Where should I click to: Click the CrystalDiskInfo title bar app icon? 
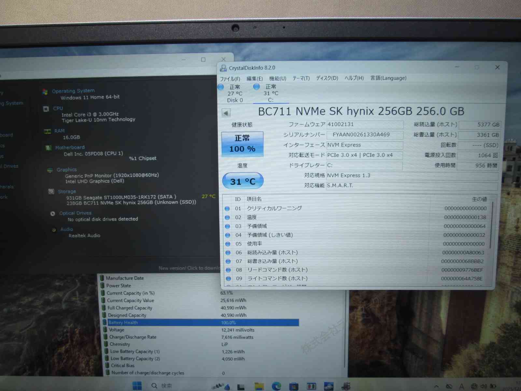(x=223, y=68)
